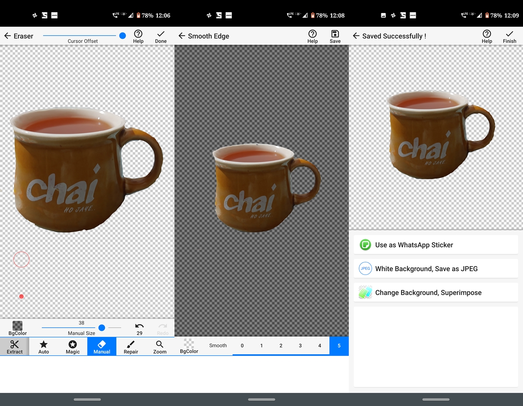Select the Magic eraser tool
Screen dimensions: 523x406
(73, 346)
